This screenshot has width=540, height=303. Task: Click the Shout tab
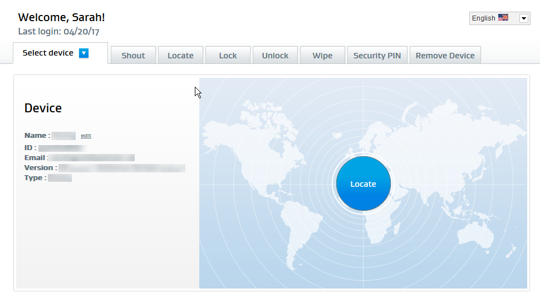(133, 56)
